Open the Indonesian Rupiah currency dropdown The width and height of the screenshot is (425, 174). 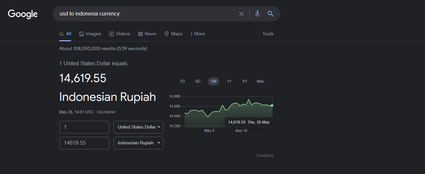click(x=138, y=143)
